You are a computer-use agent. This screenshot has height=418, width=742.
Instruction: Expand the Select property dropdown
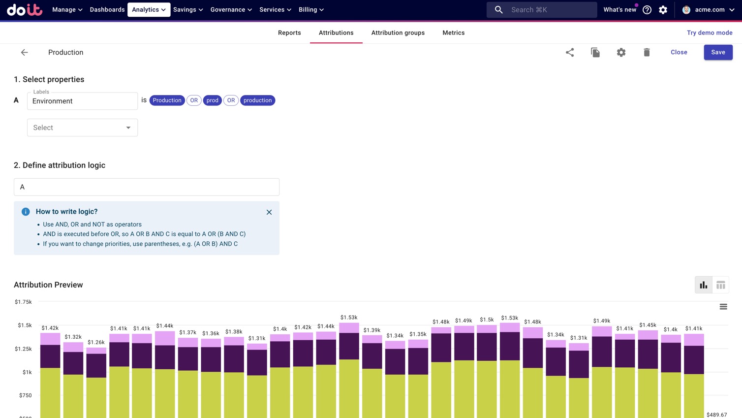coord(82,128)
